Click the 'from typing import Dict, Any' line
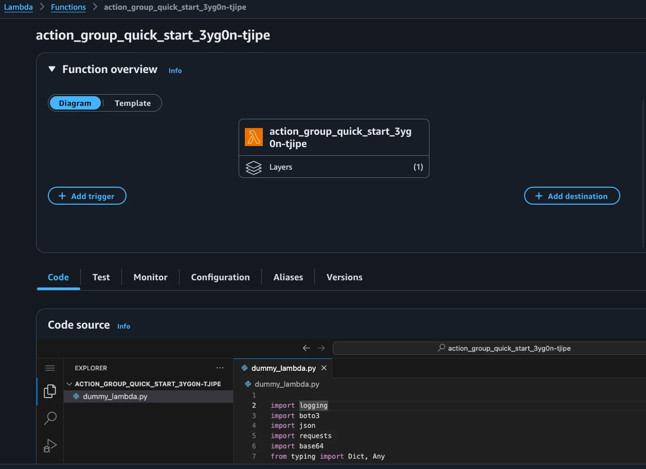Viewport: 646px width, 469px height. tap(328, 457)
